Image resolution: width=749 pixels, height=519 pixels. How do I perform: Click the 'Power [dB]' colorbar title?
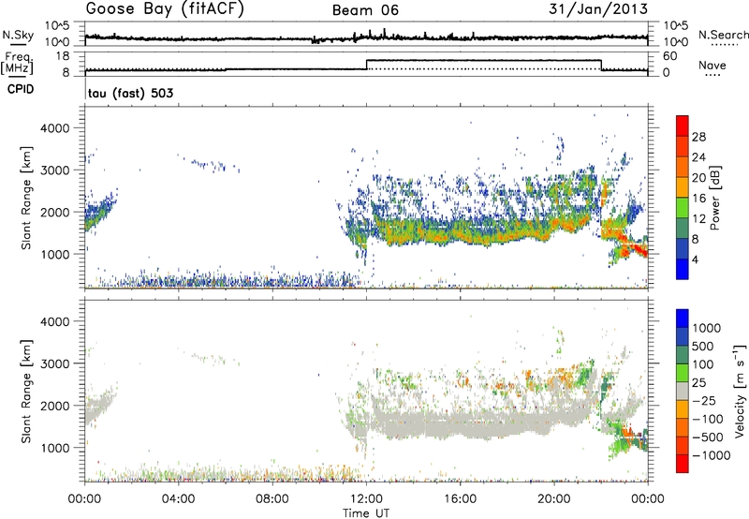[714, 198]
